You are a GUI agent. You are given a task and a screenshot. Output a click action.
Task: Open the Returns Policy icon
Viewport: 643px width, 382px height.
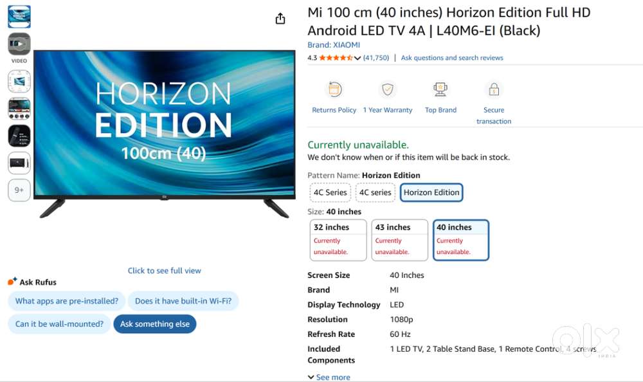tap(333, 89)
